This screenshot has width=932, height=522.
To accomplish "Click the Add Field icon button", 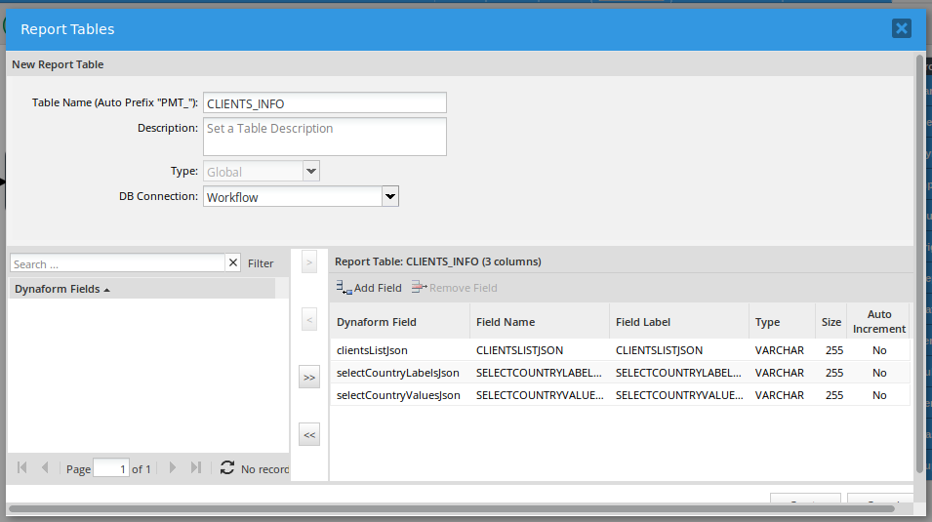I will [369, 288].
